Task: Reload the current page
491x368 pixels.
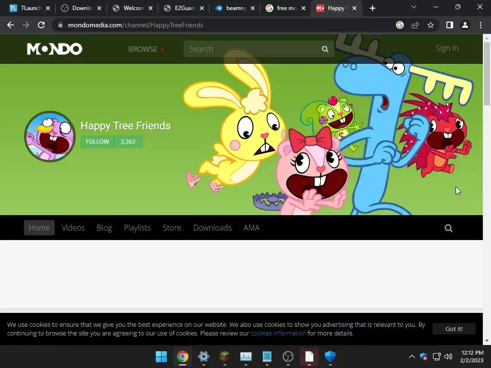Action: 41,25
